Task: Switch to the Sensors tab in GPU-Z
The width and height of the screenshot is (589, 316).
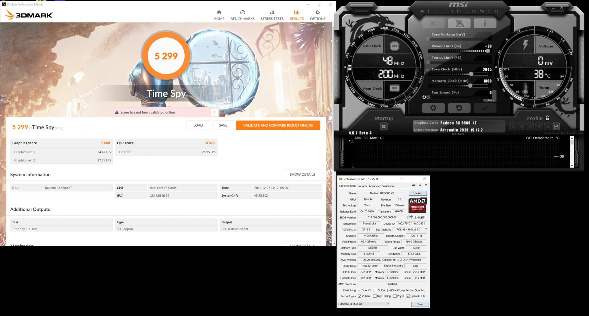Action: click(x=362, y=186)
